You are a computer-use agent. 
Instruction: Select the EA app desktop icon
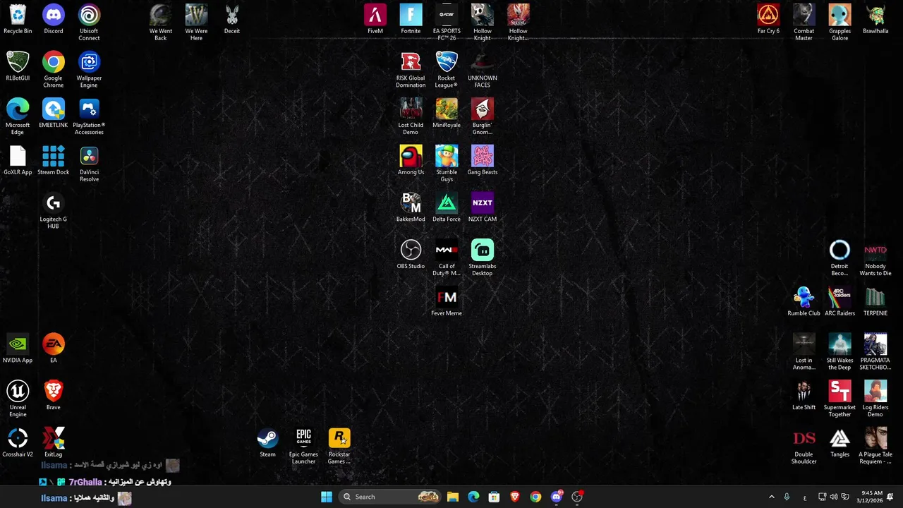coord(54,349)
